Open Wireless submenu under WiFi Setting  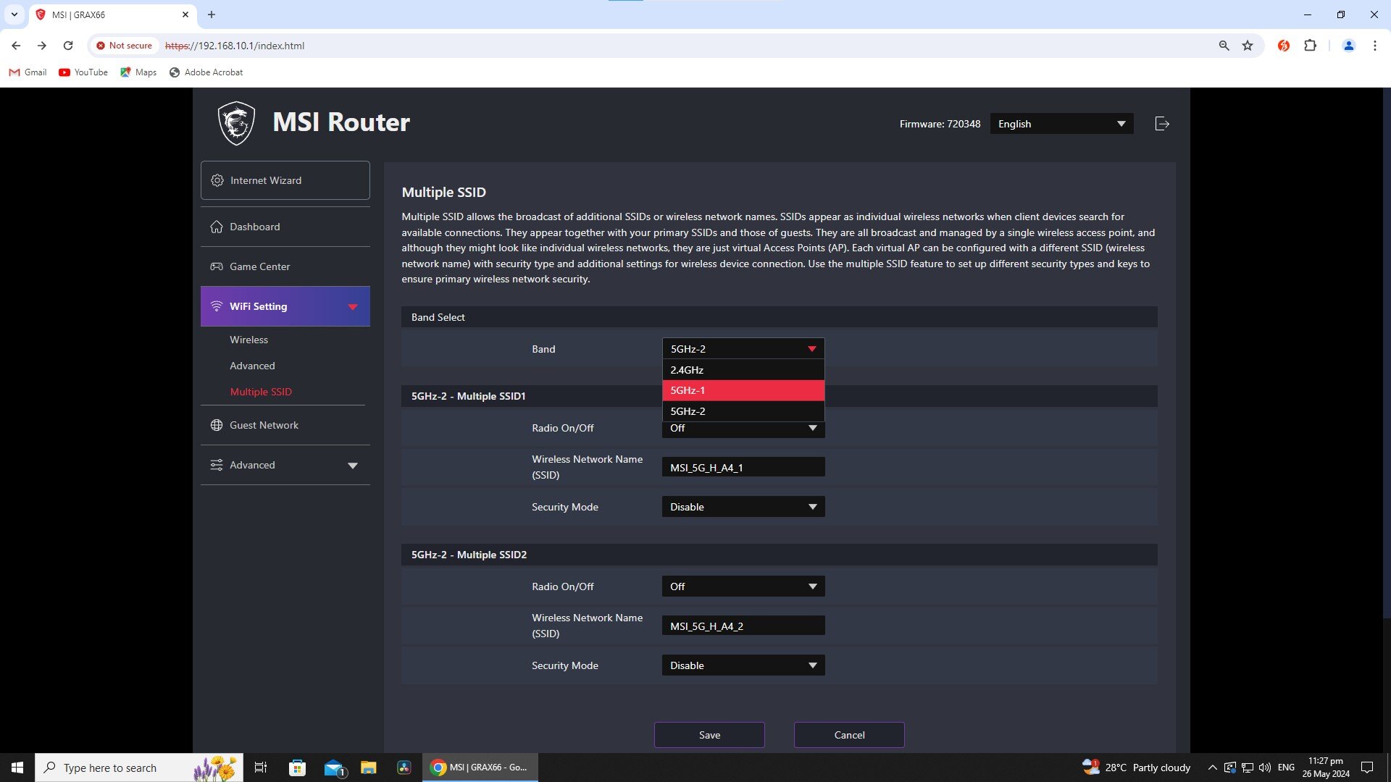tap(248, 340)
